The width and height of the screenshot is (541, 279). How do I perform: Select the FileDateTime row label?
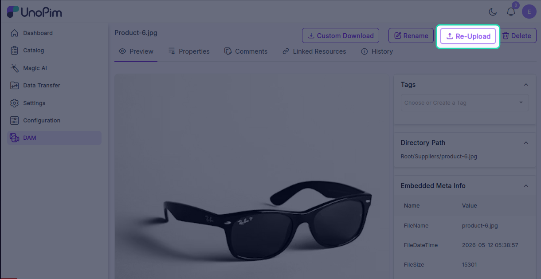tap(421, 245)
